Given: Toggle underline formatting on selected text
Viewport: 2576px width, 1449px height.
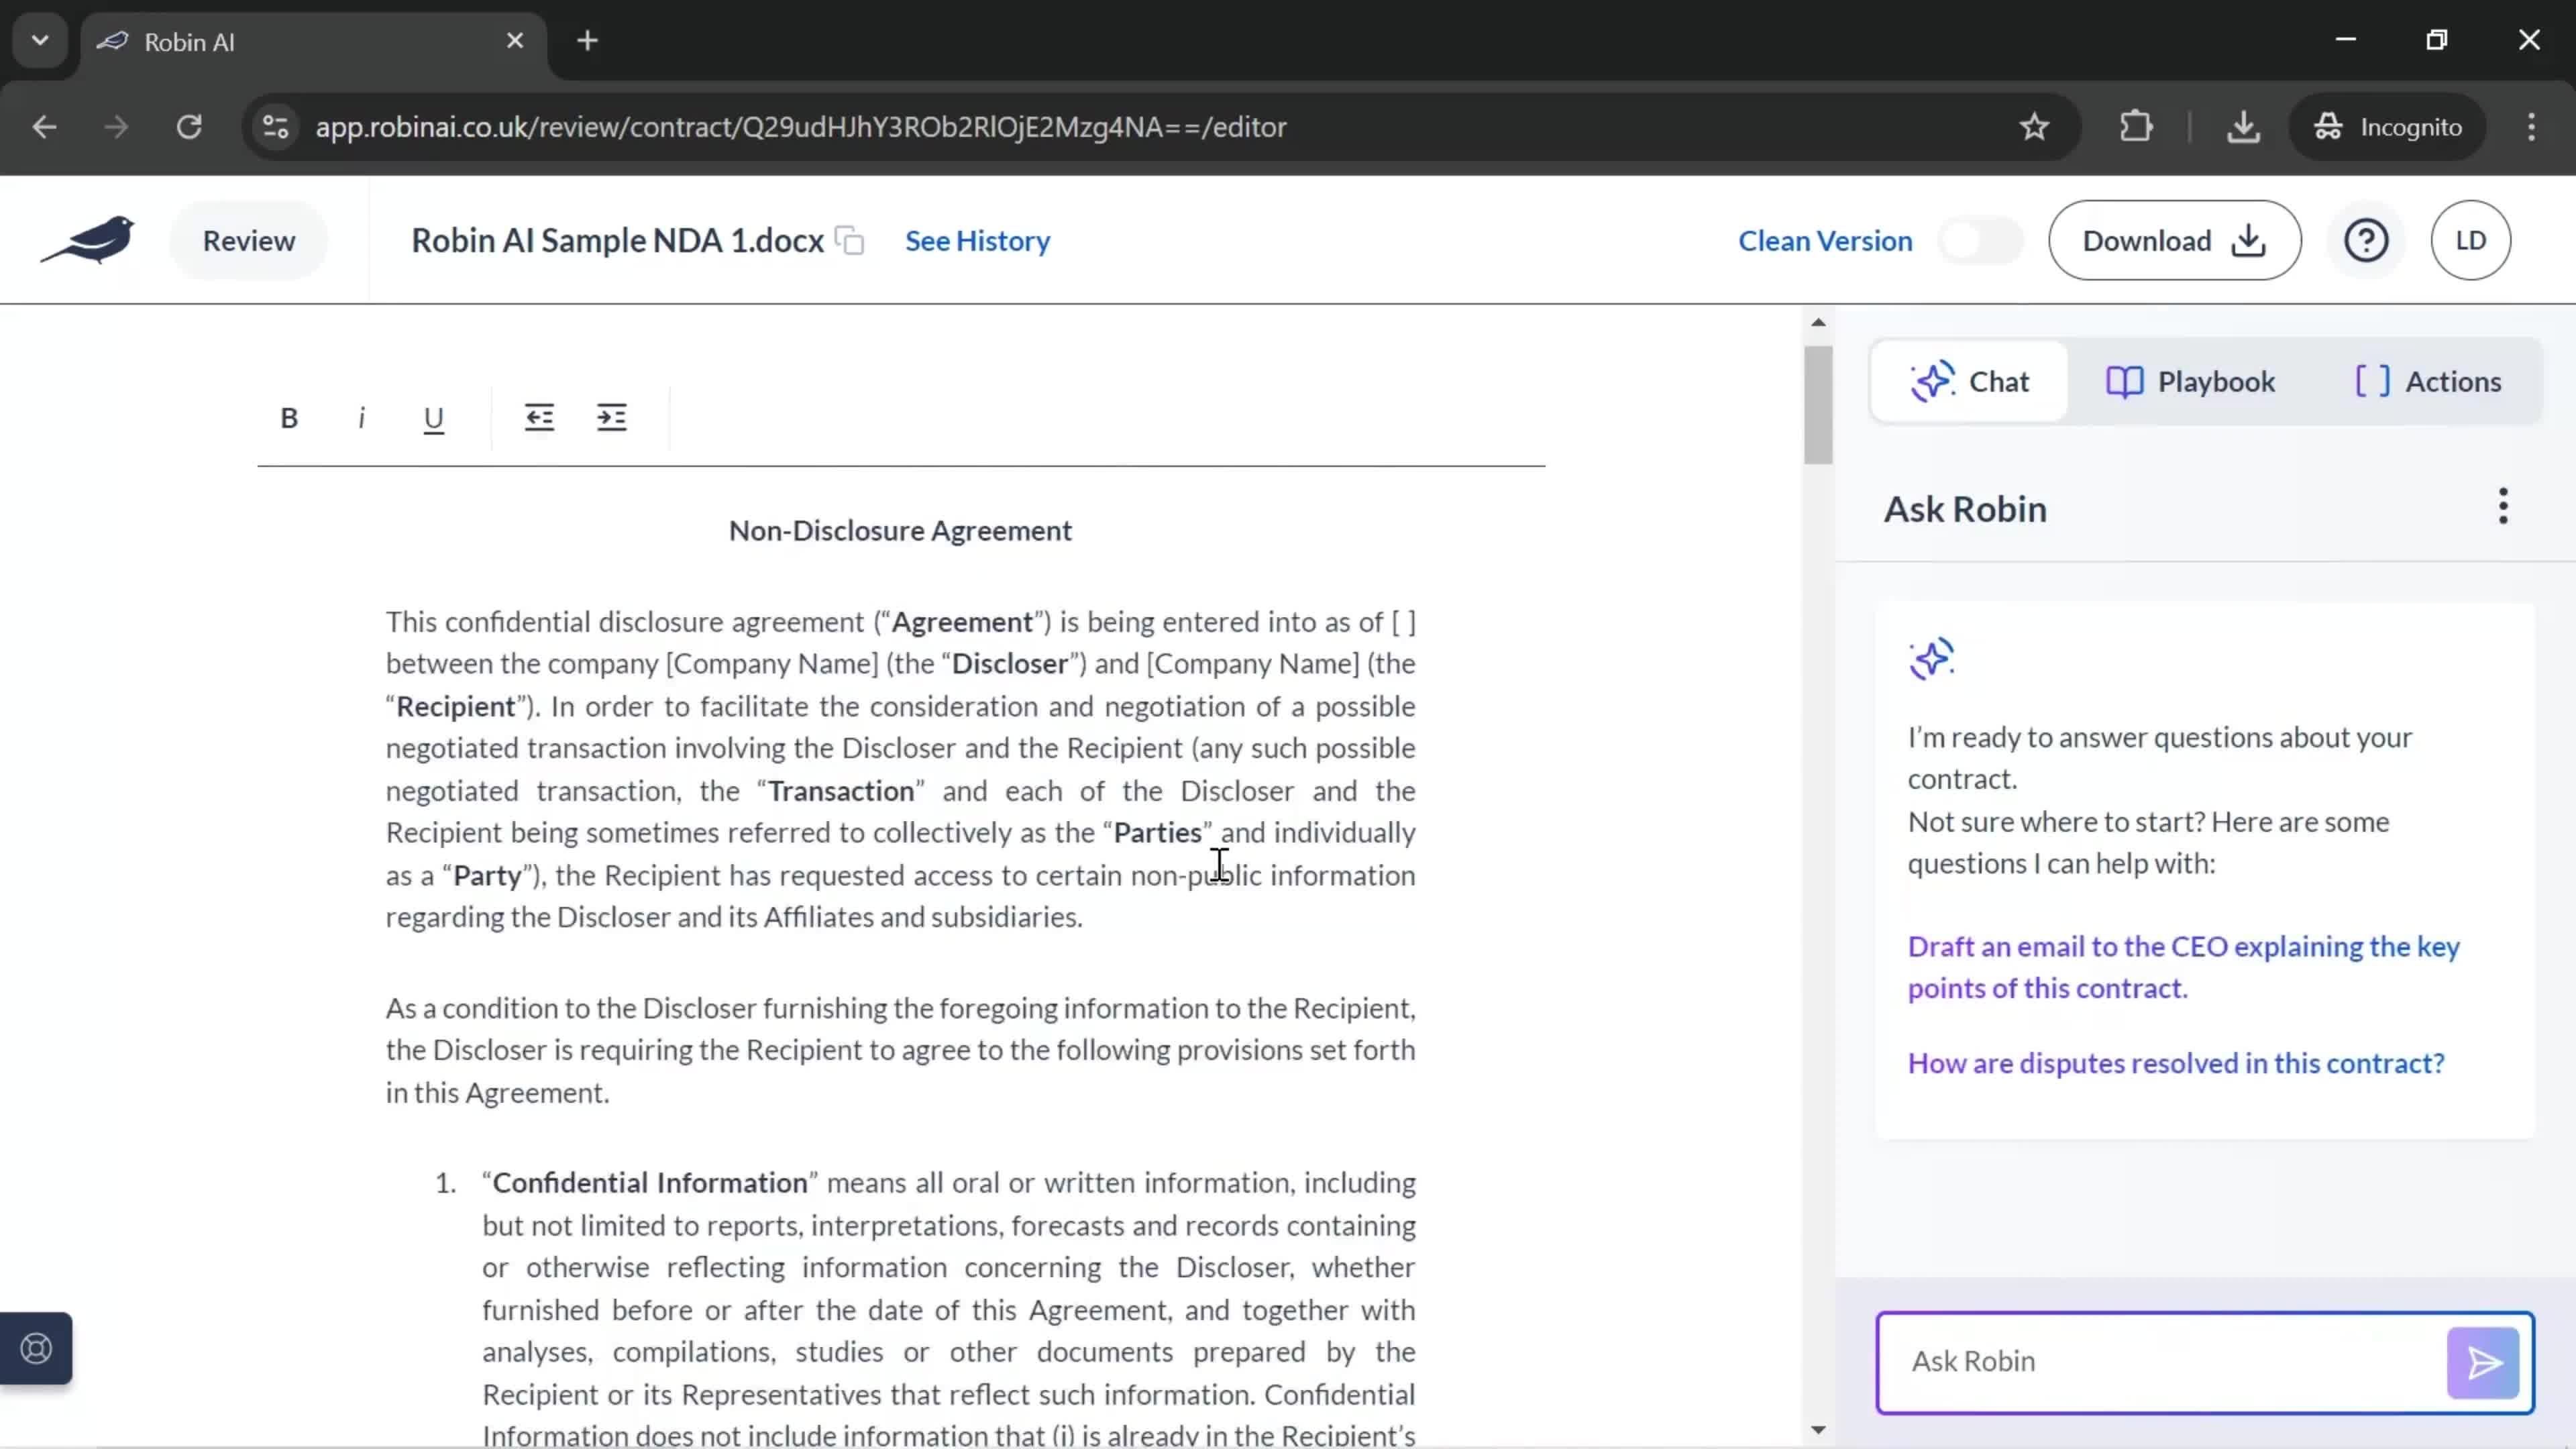Looking at the screenshot, I should (433, 416).
